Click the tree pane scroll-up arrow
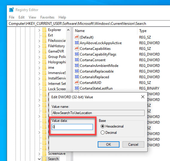 (x=68, y=30)
